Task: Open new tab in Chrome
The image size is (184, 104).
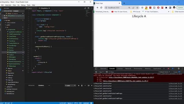Action: coord(124,3)
